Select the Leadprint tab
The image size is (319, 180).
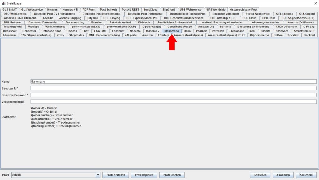118,31
